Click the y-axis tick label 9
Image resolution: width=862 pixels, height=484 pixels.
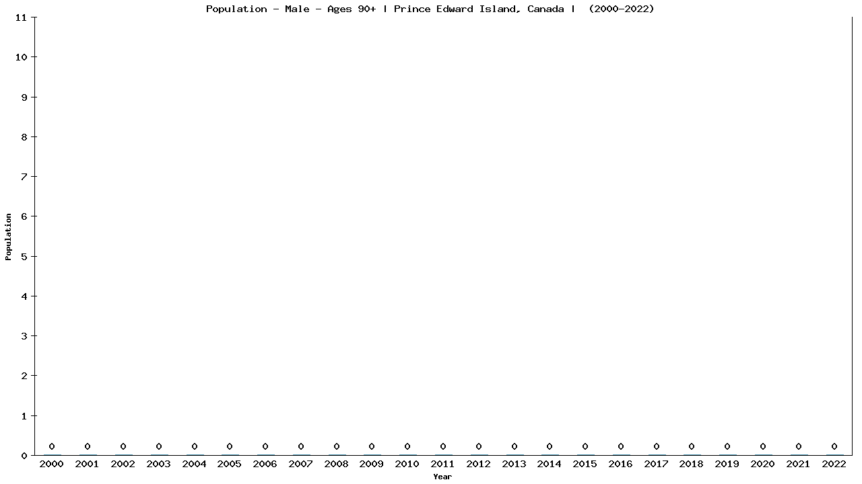[x=24, y=97]
